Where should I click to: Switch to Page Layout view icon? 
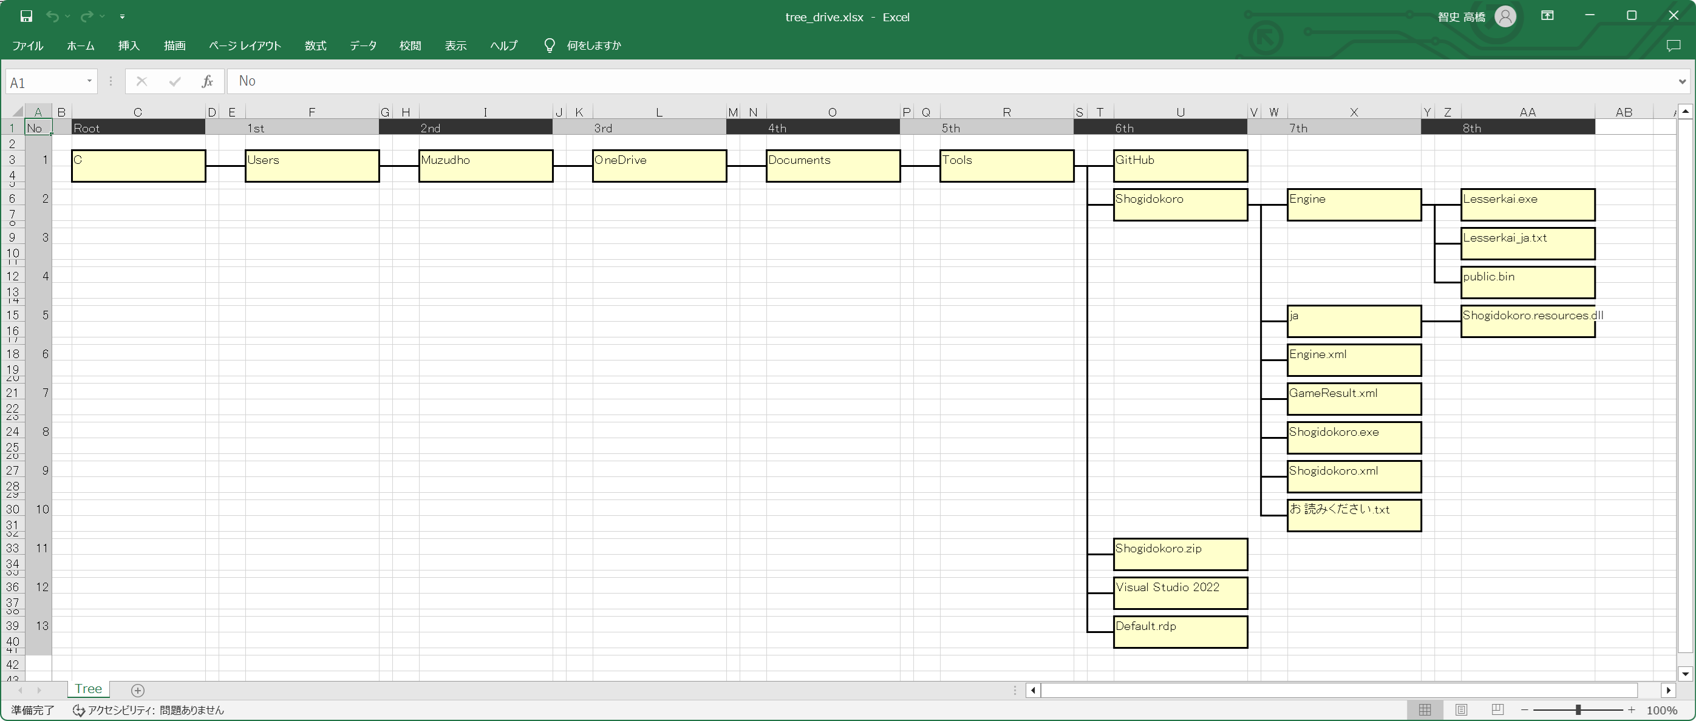[x=1461, y=710]
